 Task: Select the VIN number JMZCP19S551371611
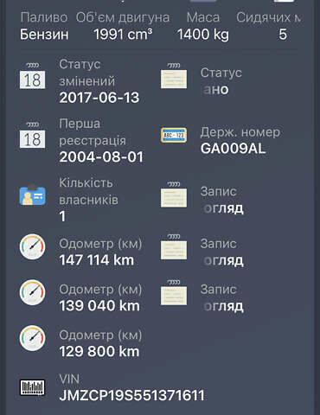coord(132,395)
